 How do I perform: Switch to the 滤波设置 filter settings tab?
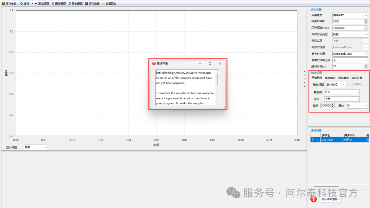coord(357,78)
